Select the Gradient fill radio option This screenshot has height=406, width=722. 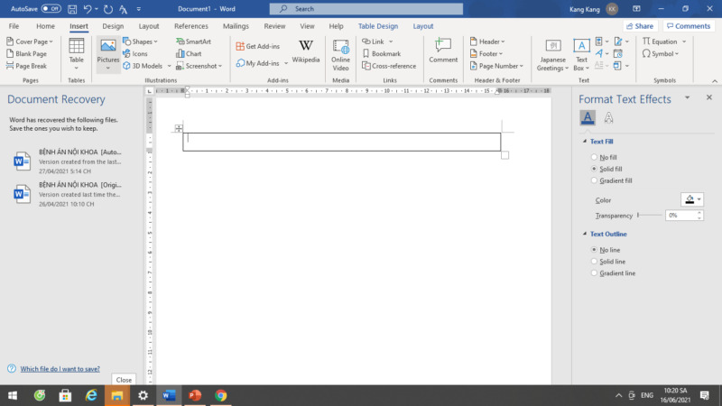[x=594, y=181]
